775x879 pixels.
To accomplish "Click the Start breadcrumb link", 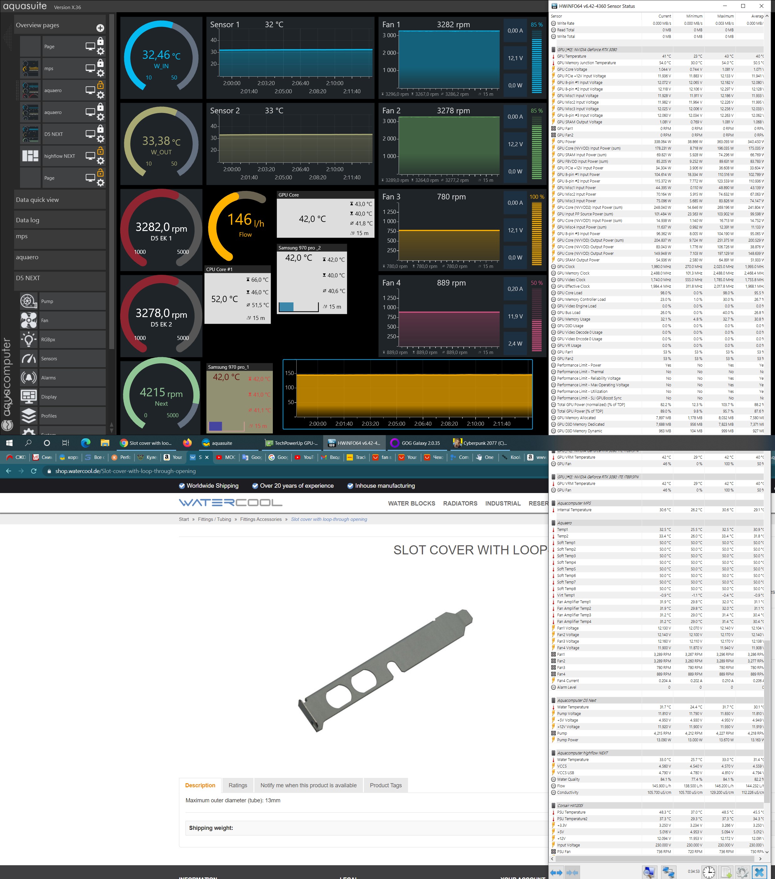I will click(184, 519).
